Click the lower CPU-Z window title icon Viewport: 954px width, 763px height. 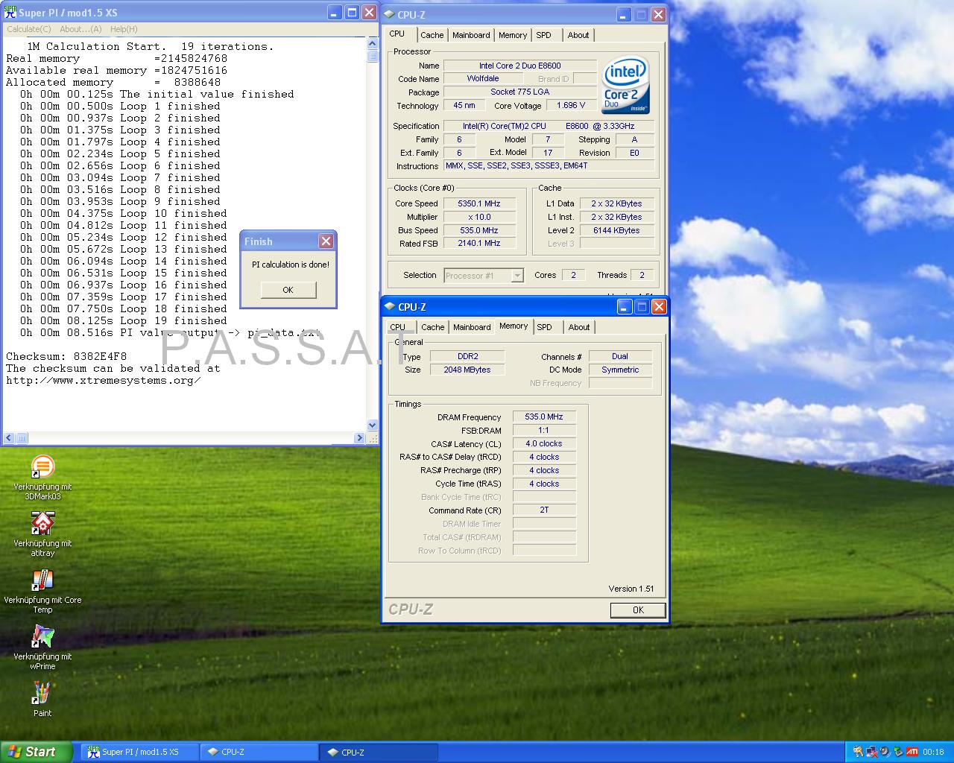pyautogui.click(x=390, y=307)
